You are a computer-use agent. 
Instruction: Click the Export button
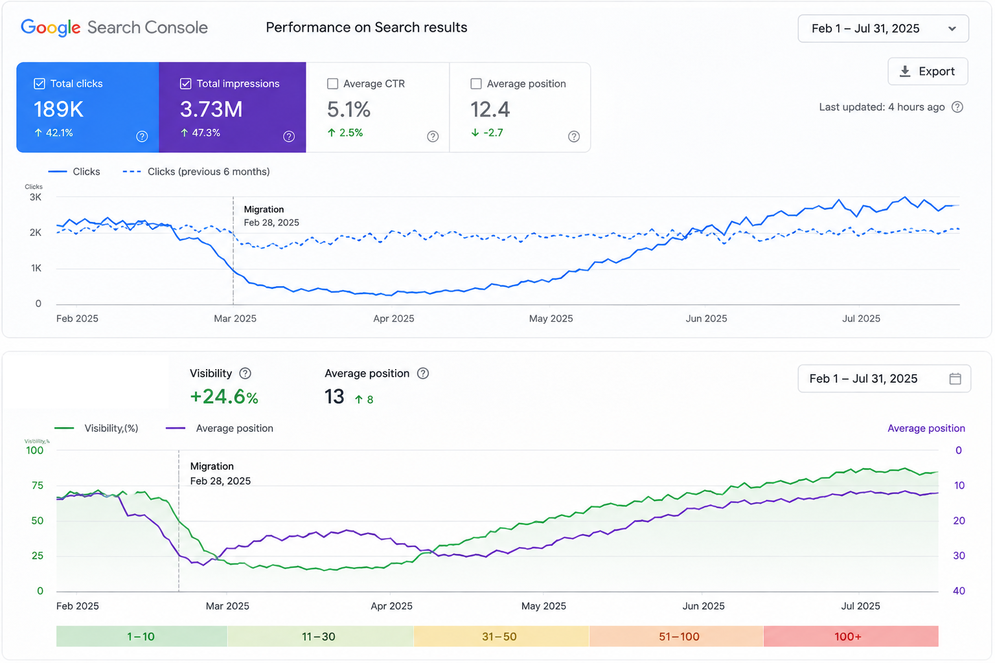click(928, 71)
